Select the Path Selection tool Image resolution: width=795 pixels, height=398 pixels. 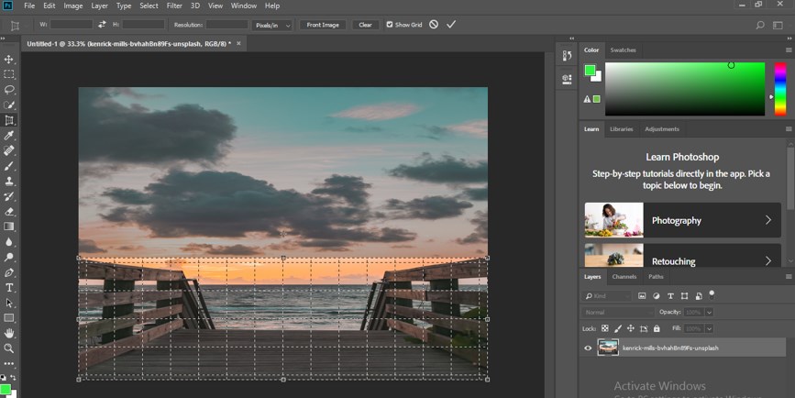(x=9, y=303)
